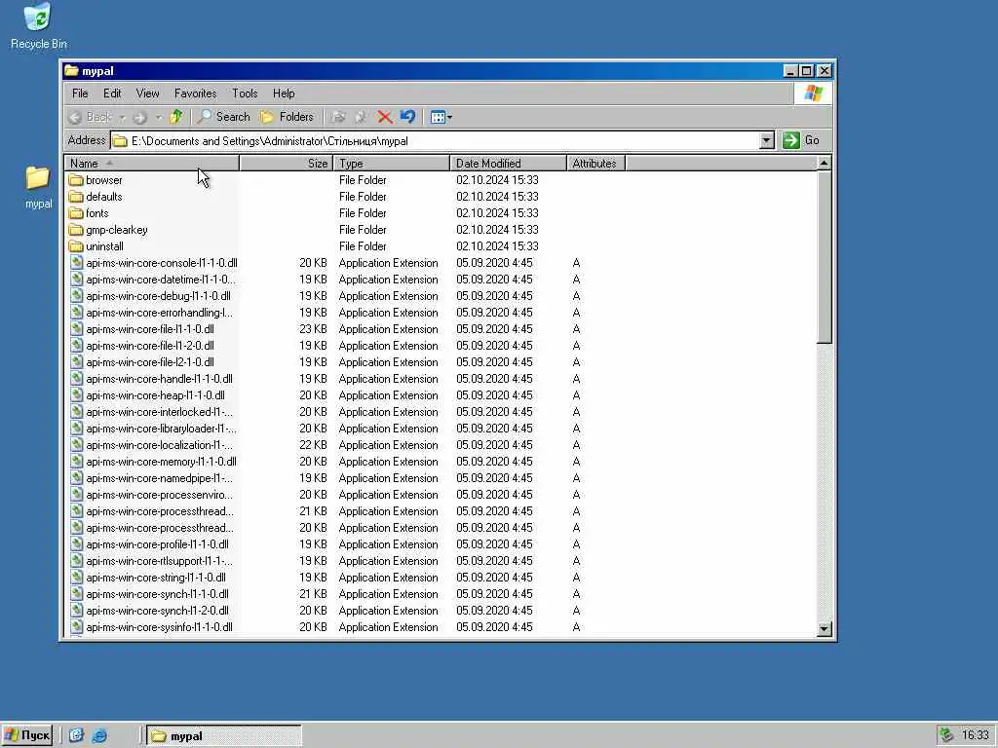Select the fonts folder icon
This screenshot has height=748, width=998.
(x=76, y=213)
